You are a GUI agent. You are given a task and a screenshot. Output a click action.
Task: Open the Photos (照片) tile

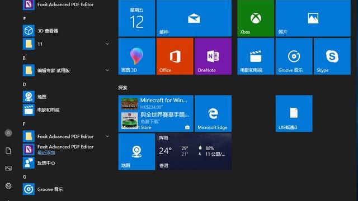pos(313,18)
